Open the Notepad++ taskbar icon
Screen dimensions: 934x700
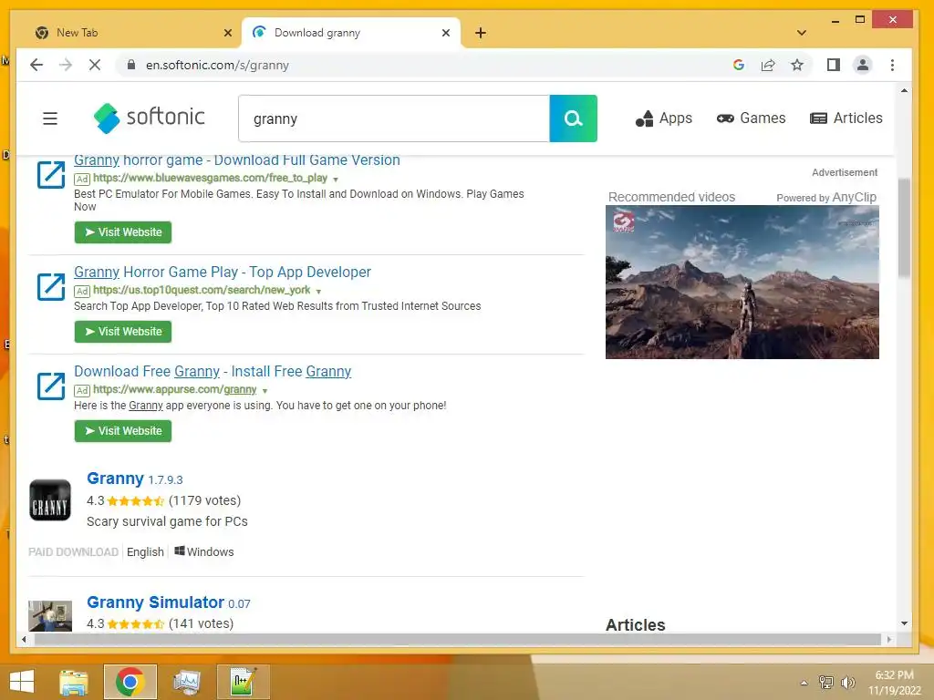[x=244, y=682]
